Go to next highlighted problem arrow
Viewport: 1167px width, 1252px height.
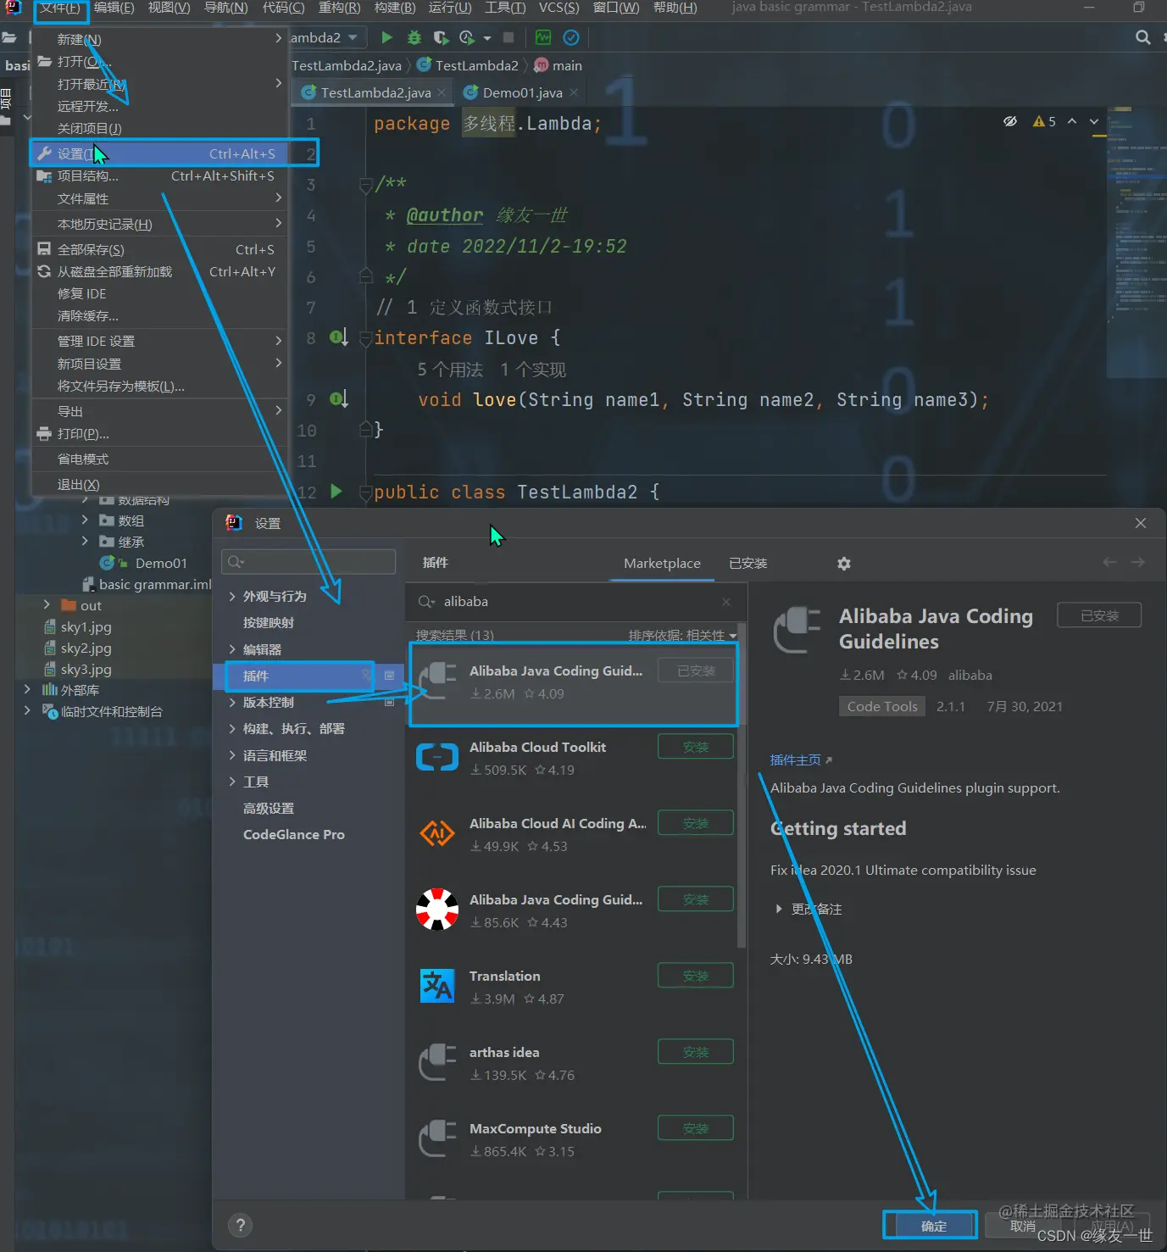(x=1094, y=121)
